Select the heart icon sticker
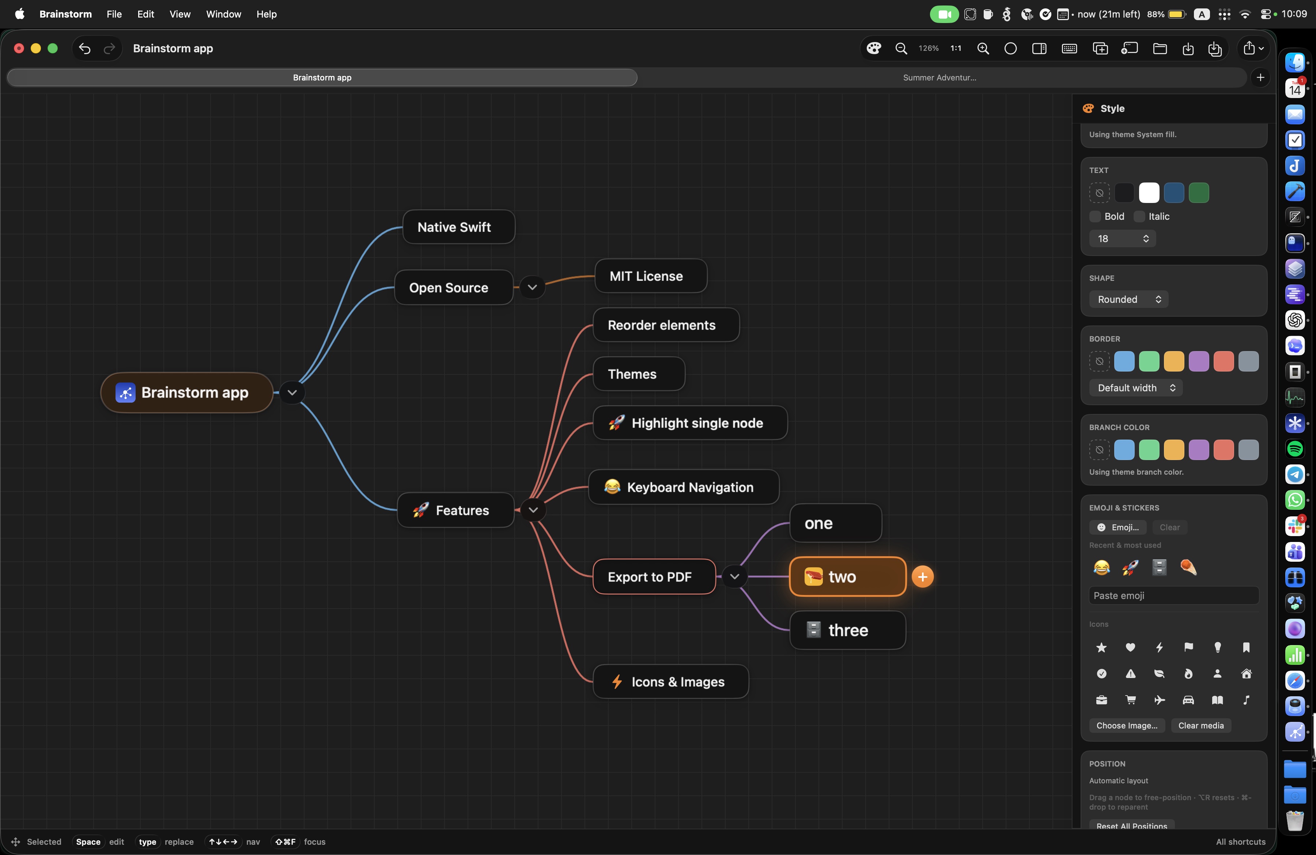Image resolution: width=1316 pixels, height=855 pixels. [x=1130, y=647]
